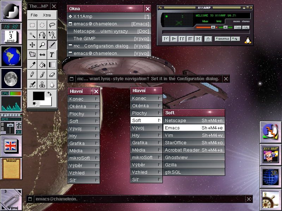
Task: Activate the Move tool in GIMP toolbox
Action: point(32,45)
